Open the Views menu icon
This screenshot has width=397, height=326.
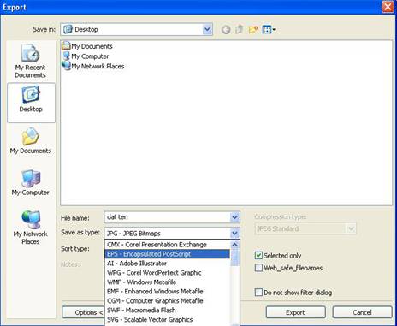click(269, 29)
